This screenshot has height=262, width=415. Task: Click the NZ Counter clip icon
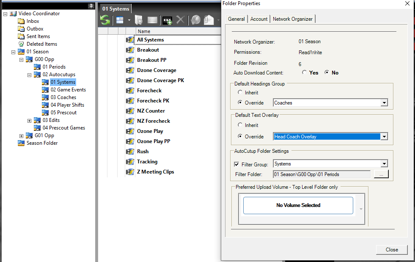click(130, 111)
